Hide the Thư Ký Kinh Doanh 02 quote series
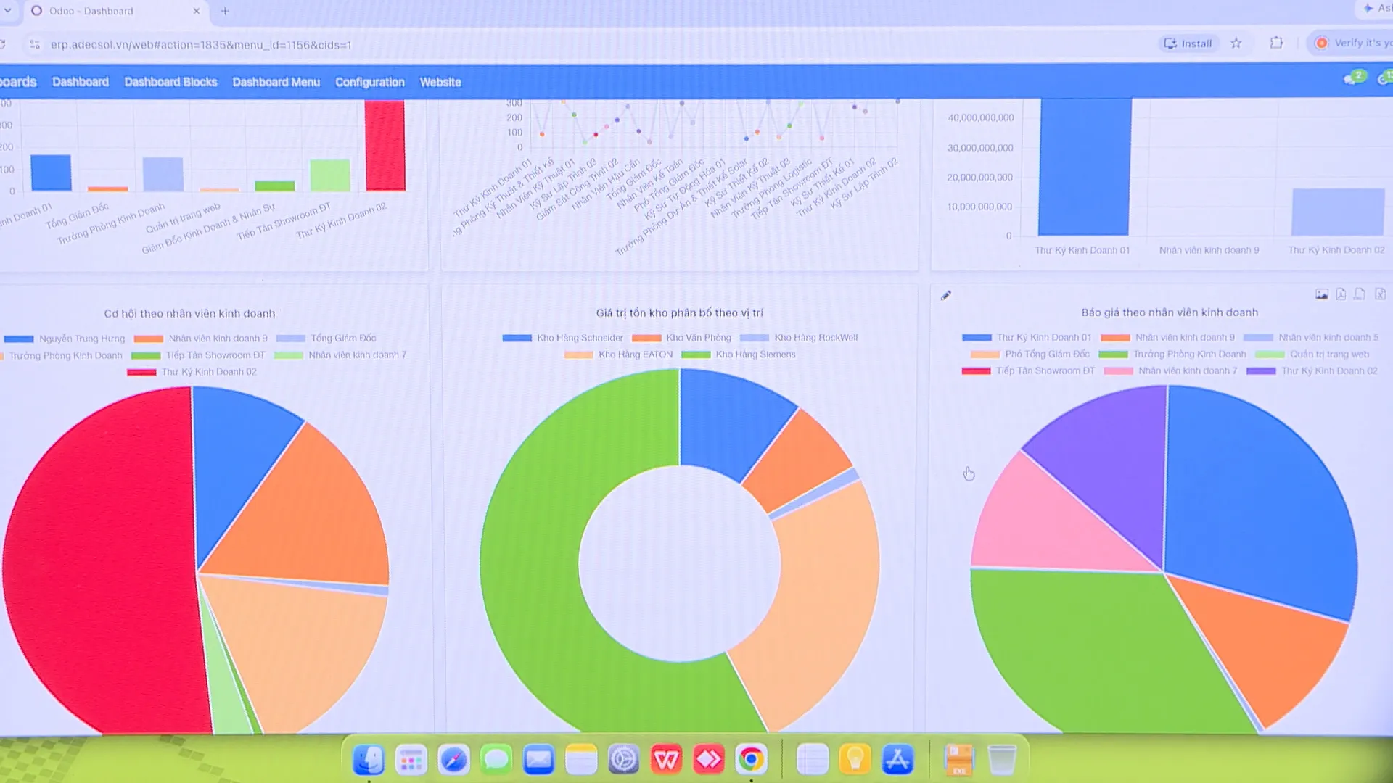 point(1312,371)
